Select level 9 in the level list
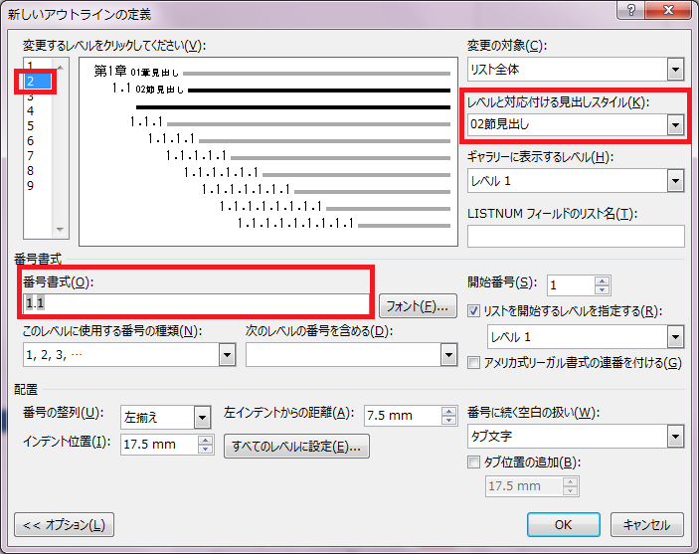Image resolution: width=699 pixels, height=554 pixels. coord(30,186)
